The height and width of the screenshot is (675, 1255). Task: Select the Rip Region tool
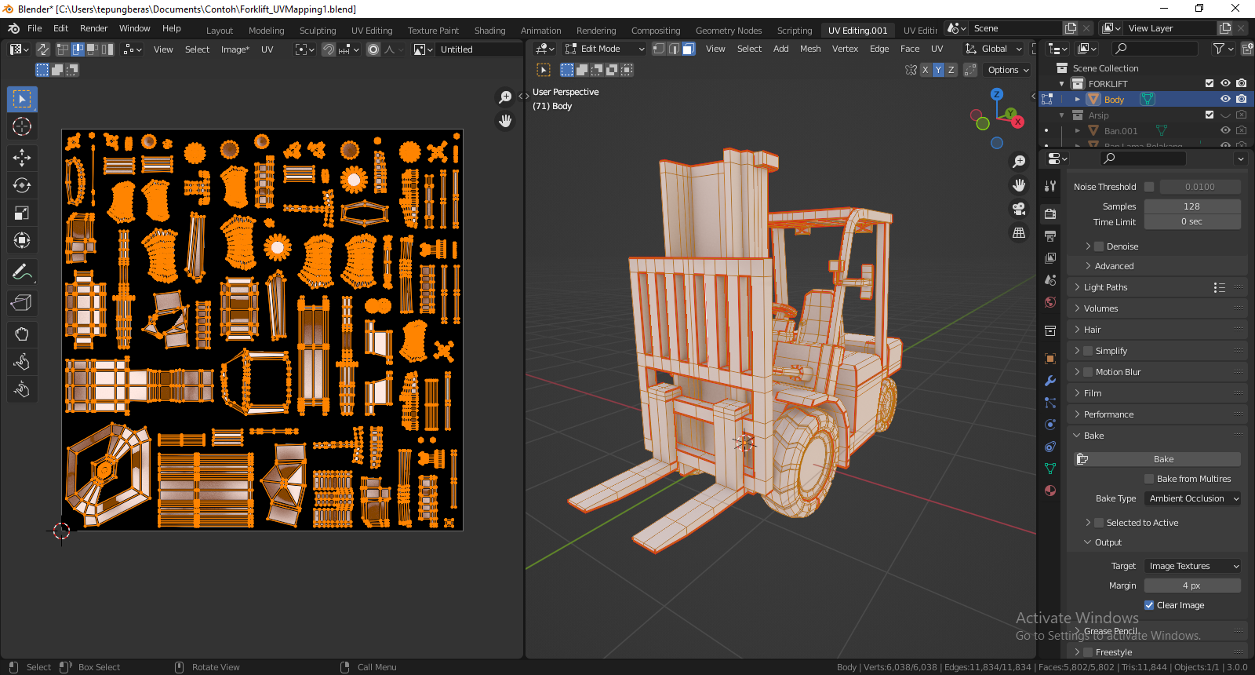pos(22,303)
